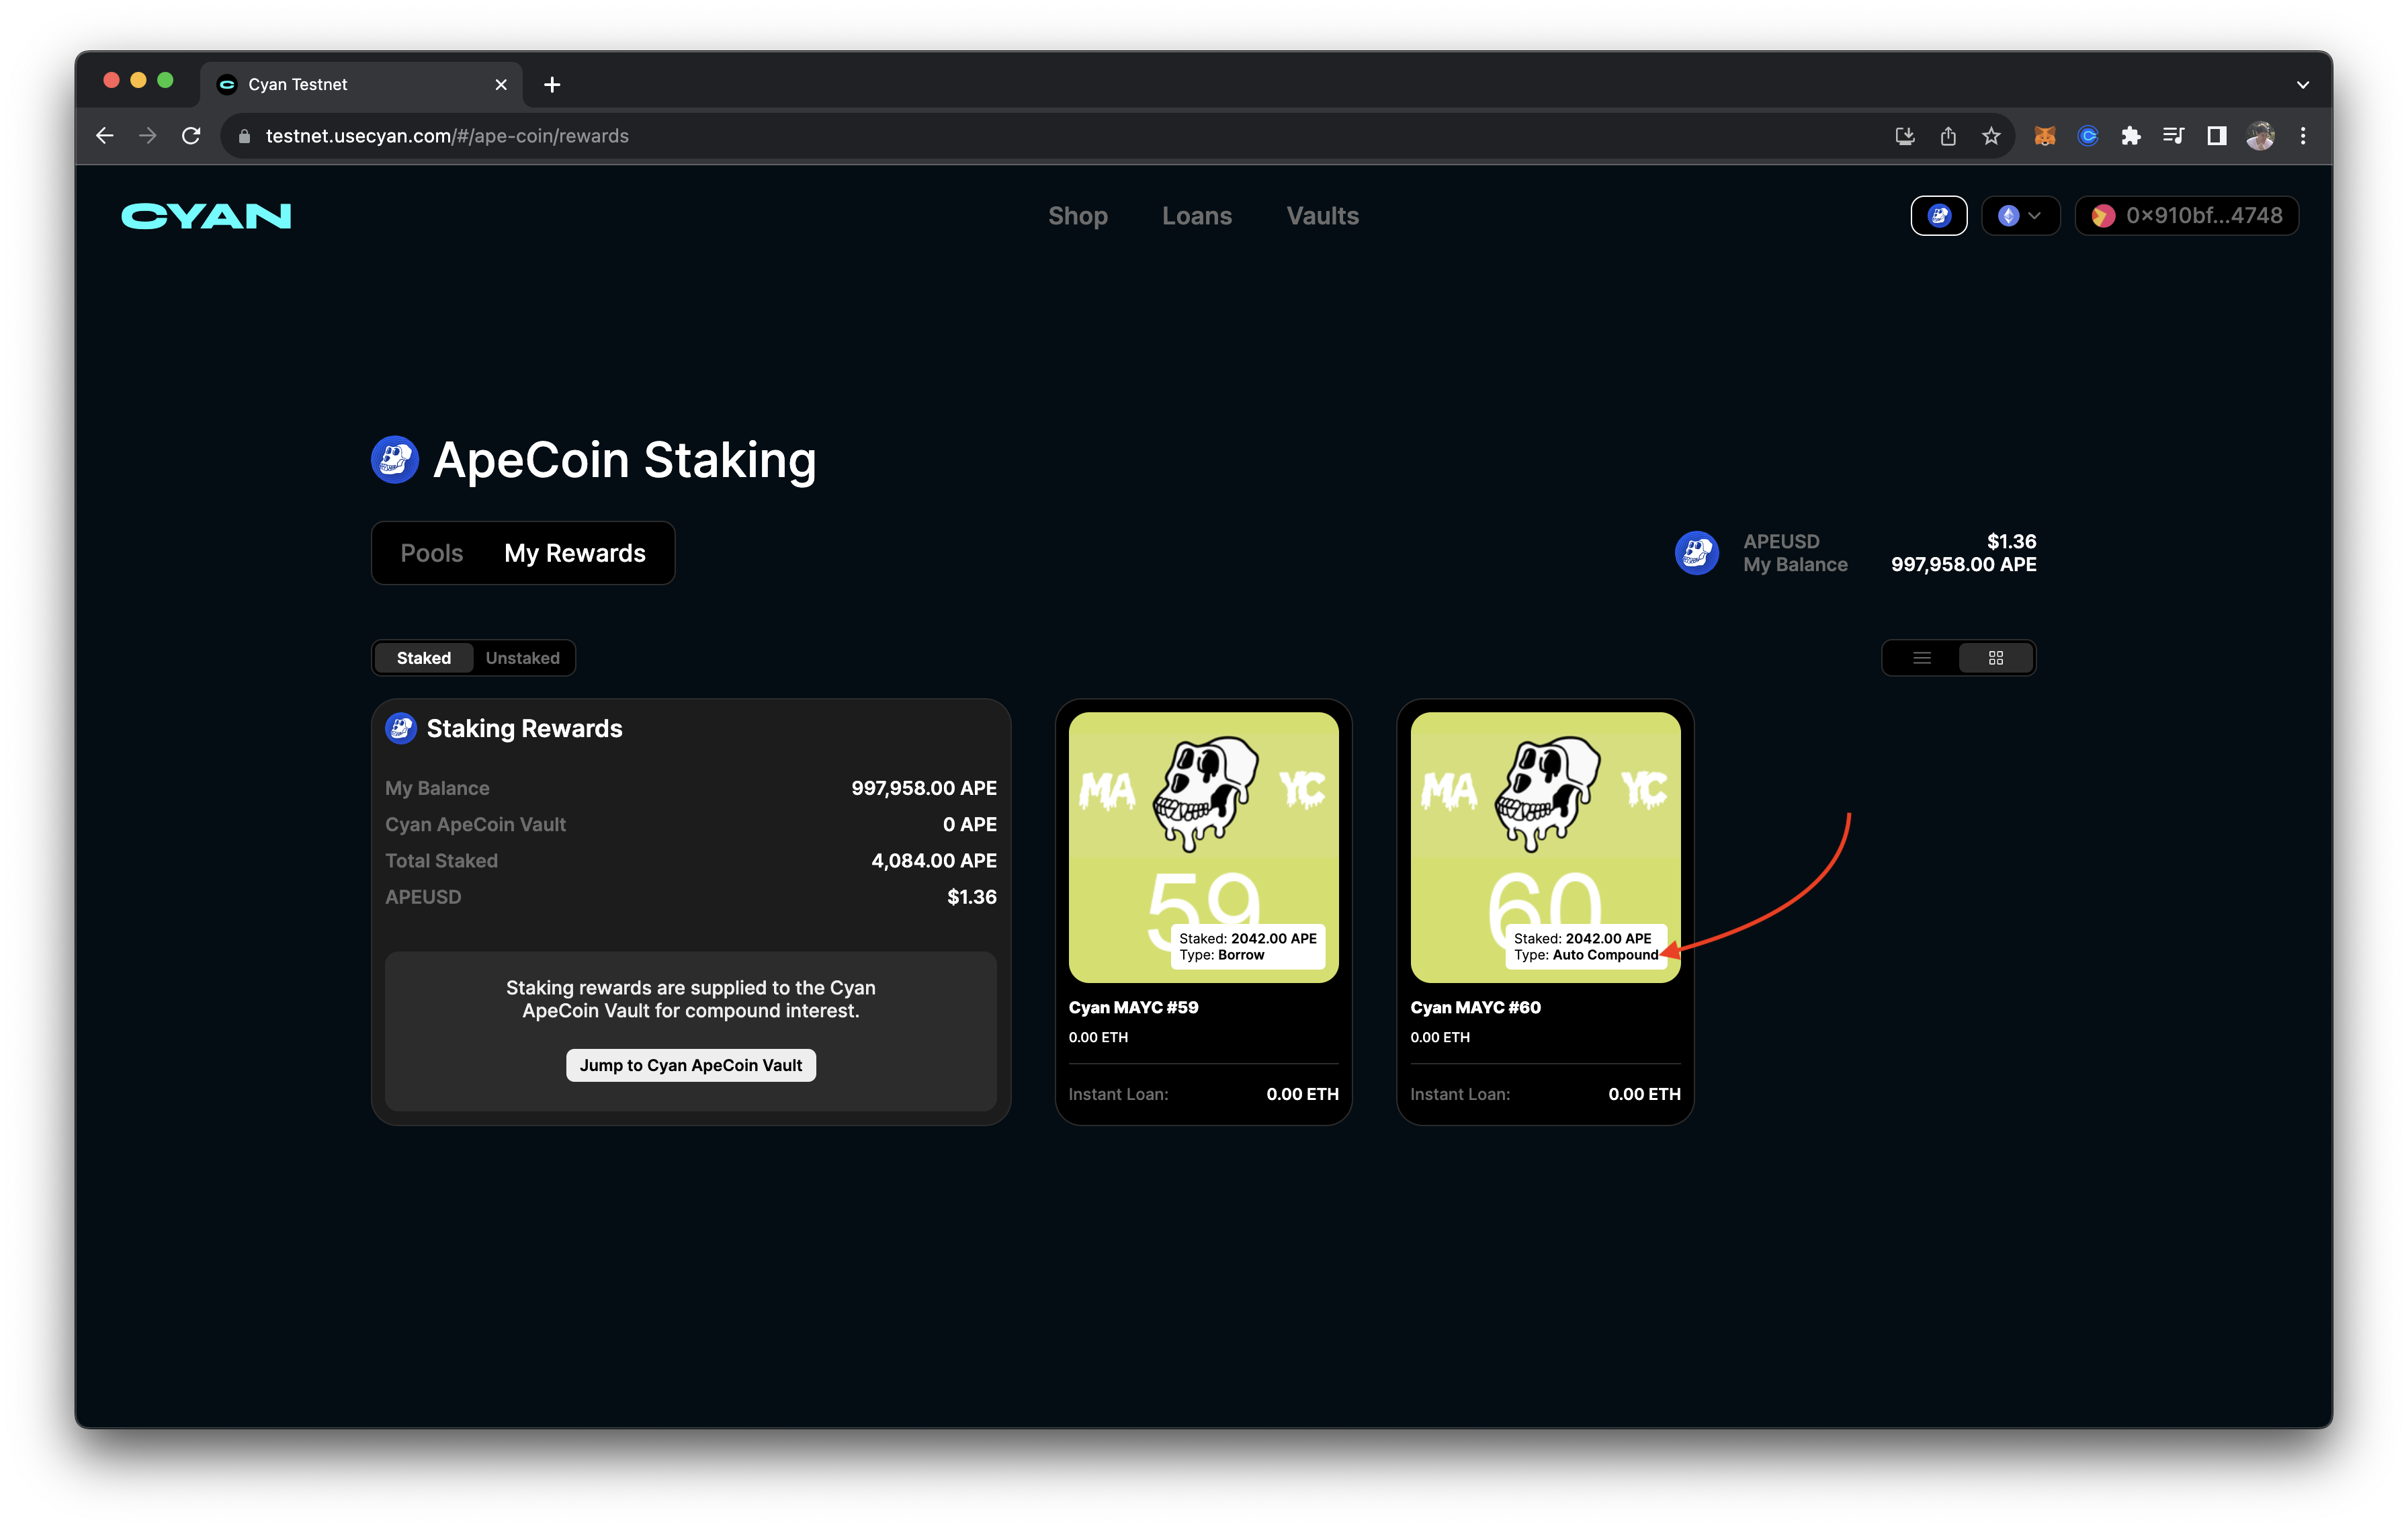
Task: Select the Staked filter
Action: click(423, 658)
